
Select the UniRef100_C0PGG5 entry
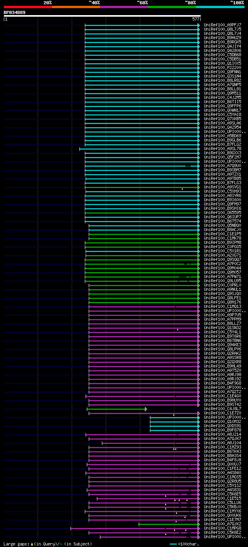[x=222, y=247]
